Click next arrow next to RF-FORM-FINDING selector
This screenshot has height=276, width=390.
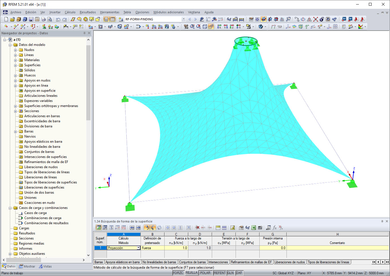195,19
